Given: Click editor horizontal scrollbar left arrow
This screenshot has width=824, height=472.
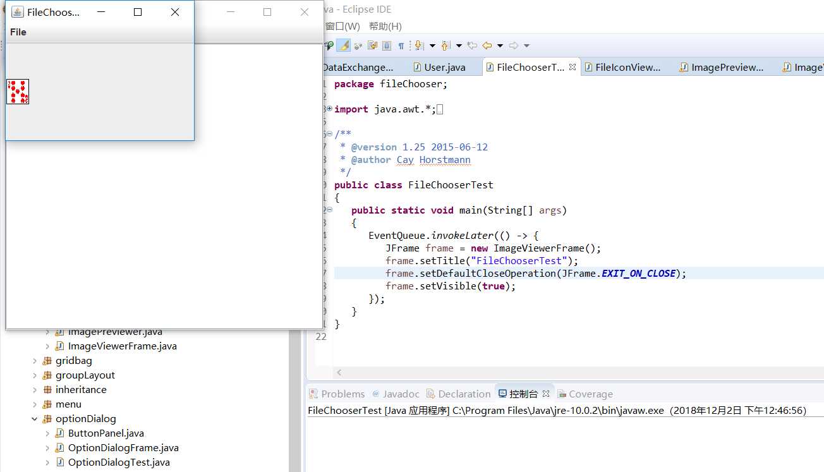Looking at the screenshot, I should [339, 373].
